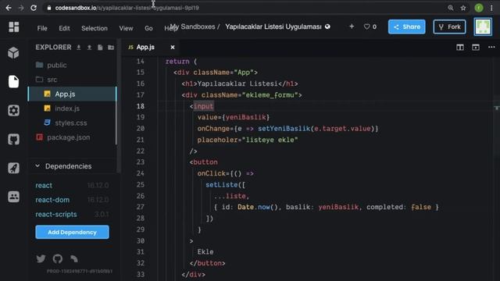Open the Selection menu
The width and height of the screenshot is (500, 281).
pos(95,28)
